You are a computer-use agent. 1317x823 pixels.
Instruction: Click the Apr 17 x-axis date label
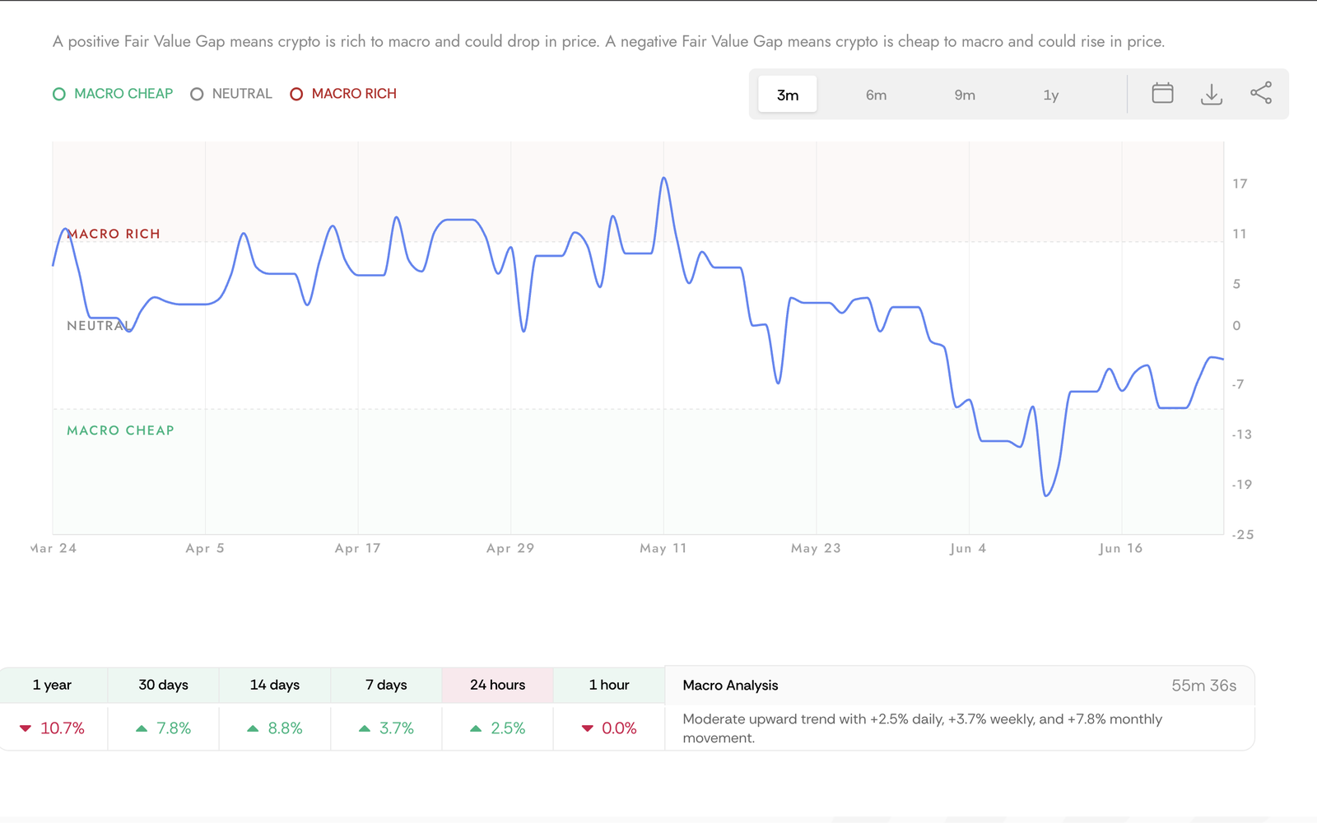[x=358, y=548]
